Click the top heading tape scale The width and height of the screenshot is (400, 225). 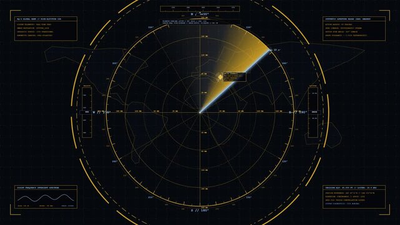[200, 9]
